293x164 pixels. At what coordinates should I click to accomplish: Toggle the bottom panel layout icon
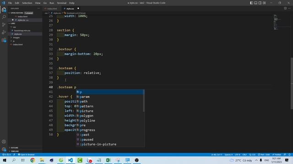click(x=255, y=3)
